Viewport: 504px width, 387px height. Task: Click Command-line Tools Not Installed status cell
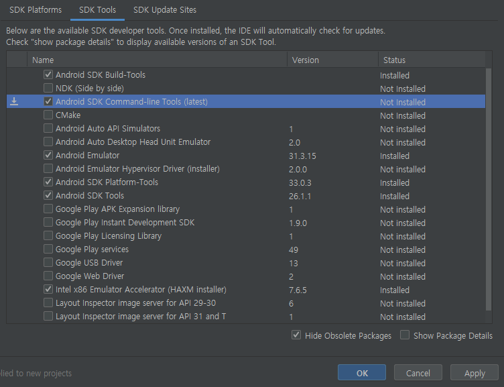(x=403, y=103)
